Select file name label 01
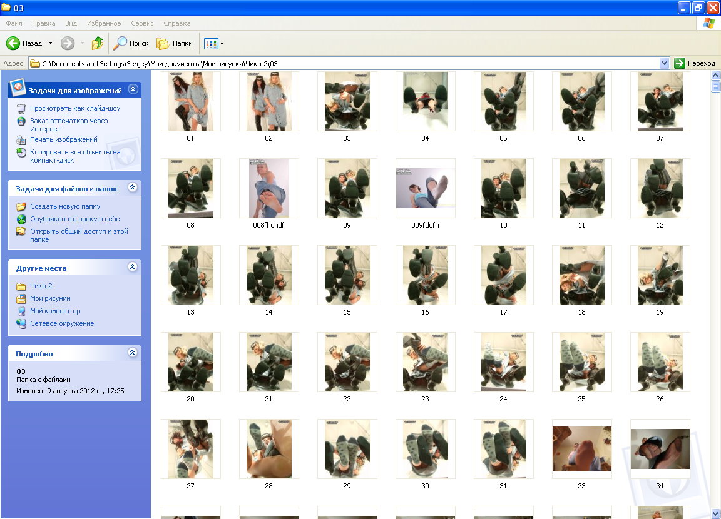Viewport: 721px width, 519px height. click(190, 138)
